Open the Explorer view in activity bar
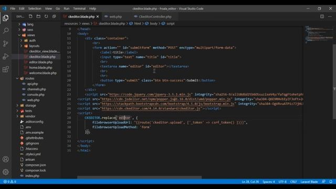This screenshot has width=336, height=189. [x=6, y=18]
